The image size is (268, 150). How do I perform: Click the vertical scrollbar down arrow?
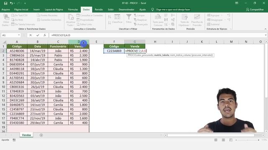[x=266, y=131]
